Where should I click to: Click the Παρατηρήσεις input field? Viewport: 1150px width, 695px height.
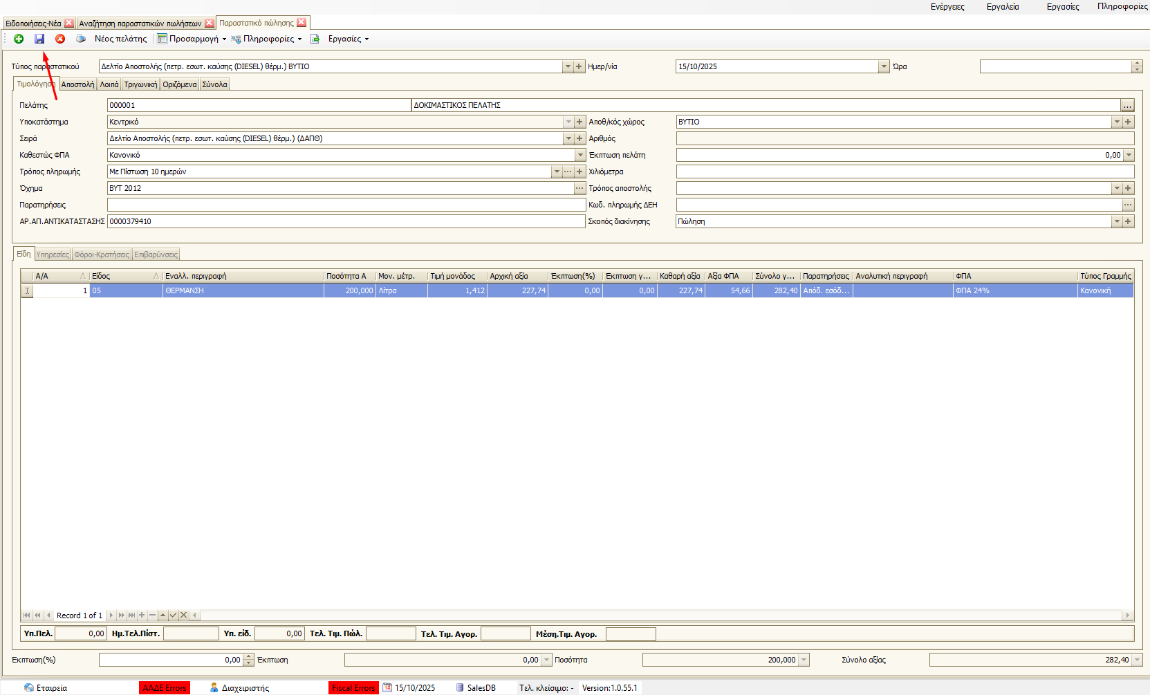coord(346,205)
